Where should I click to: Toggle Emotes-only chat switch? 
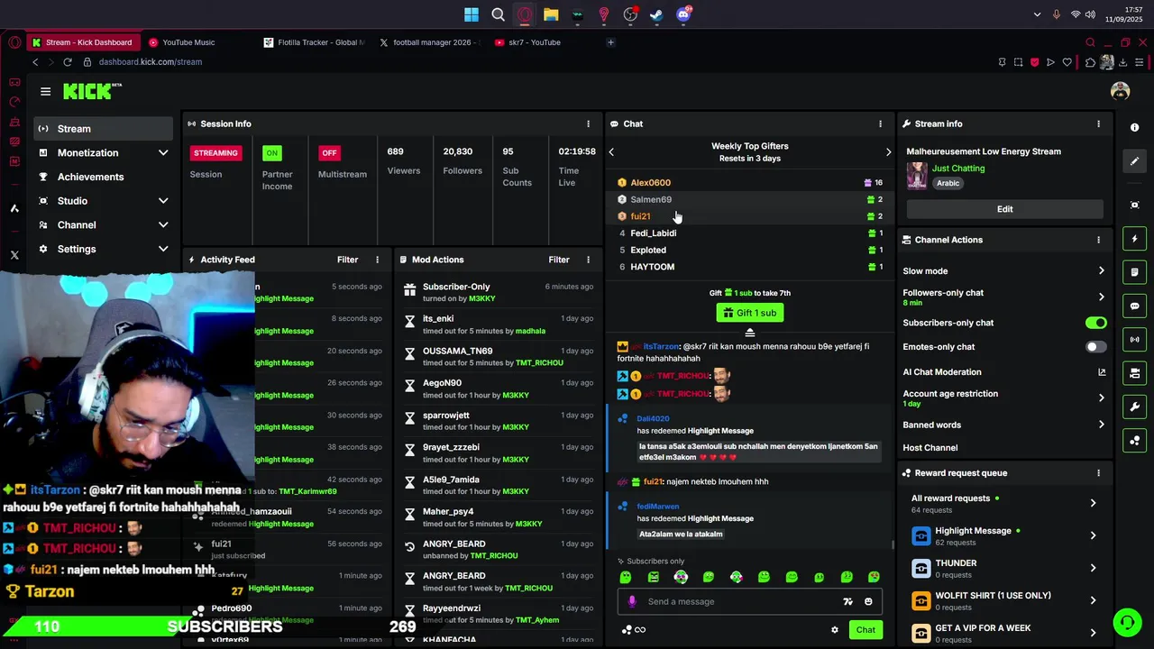pos(1095,347)
